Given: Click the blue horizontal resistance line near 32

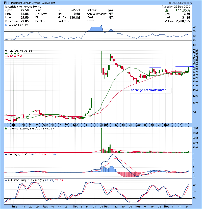Looking at the screenshot, I should 171,67.
